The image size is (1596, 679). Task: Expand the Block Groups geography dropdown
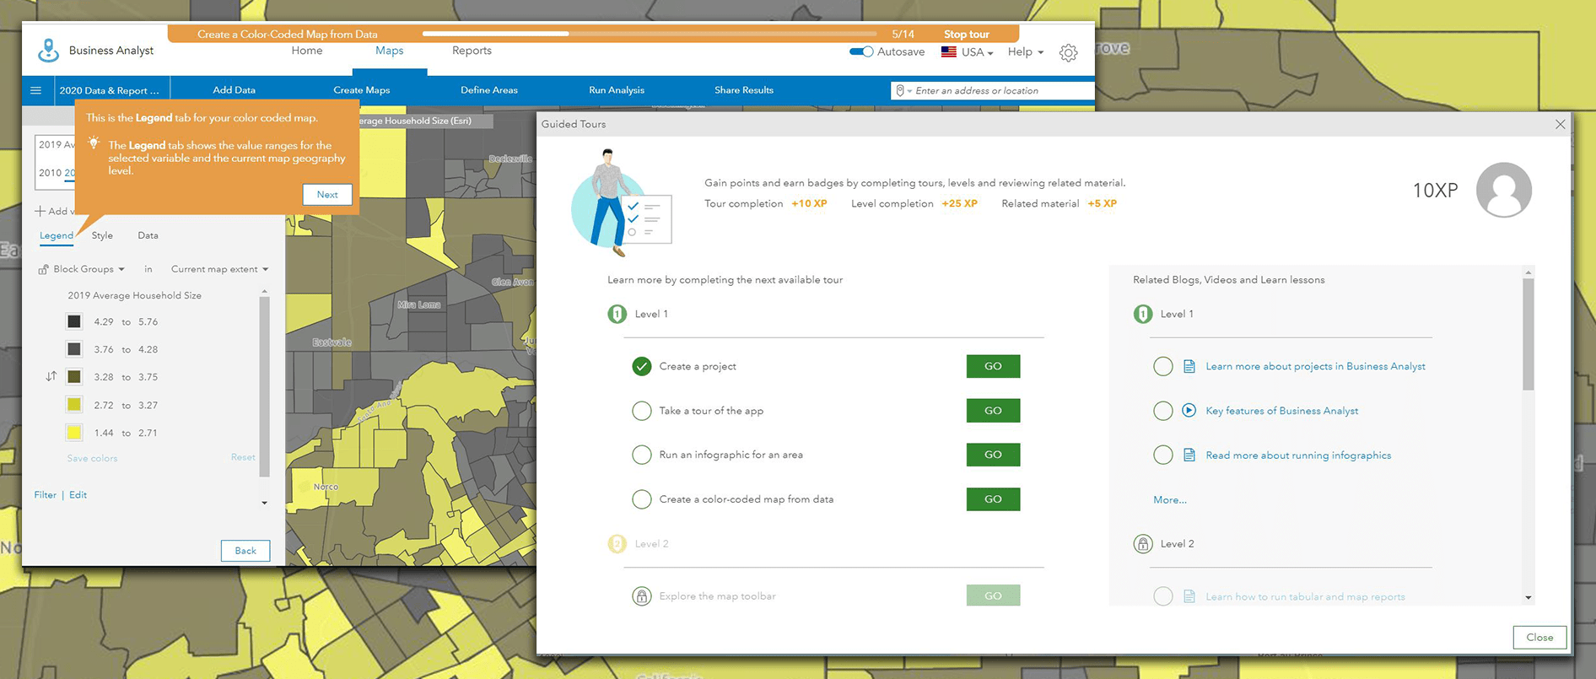coord(89,269)
